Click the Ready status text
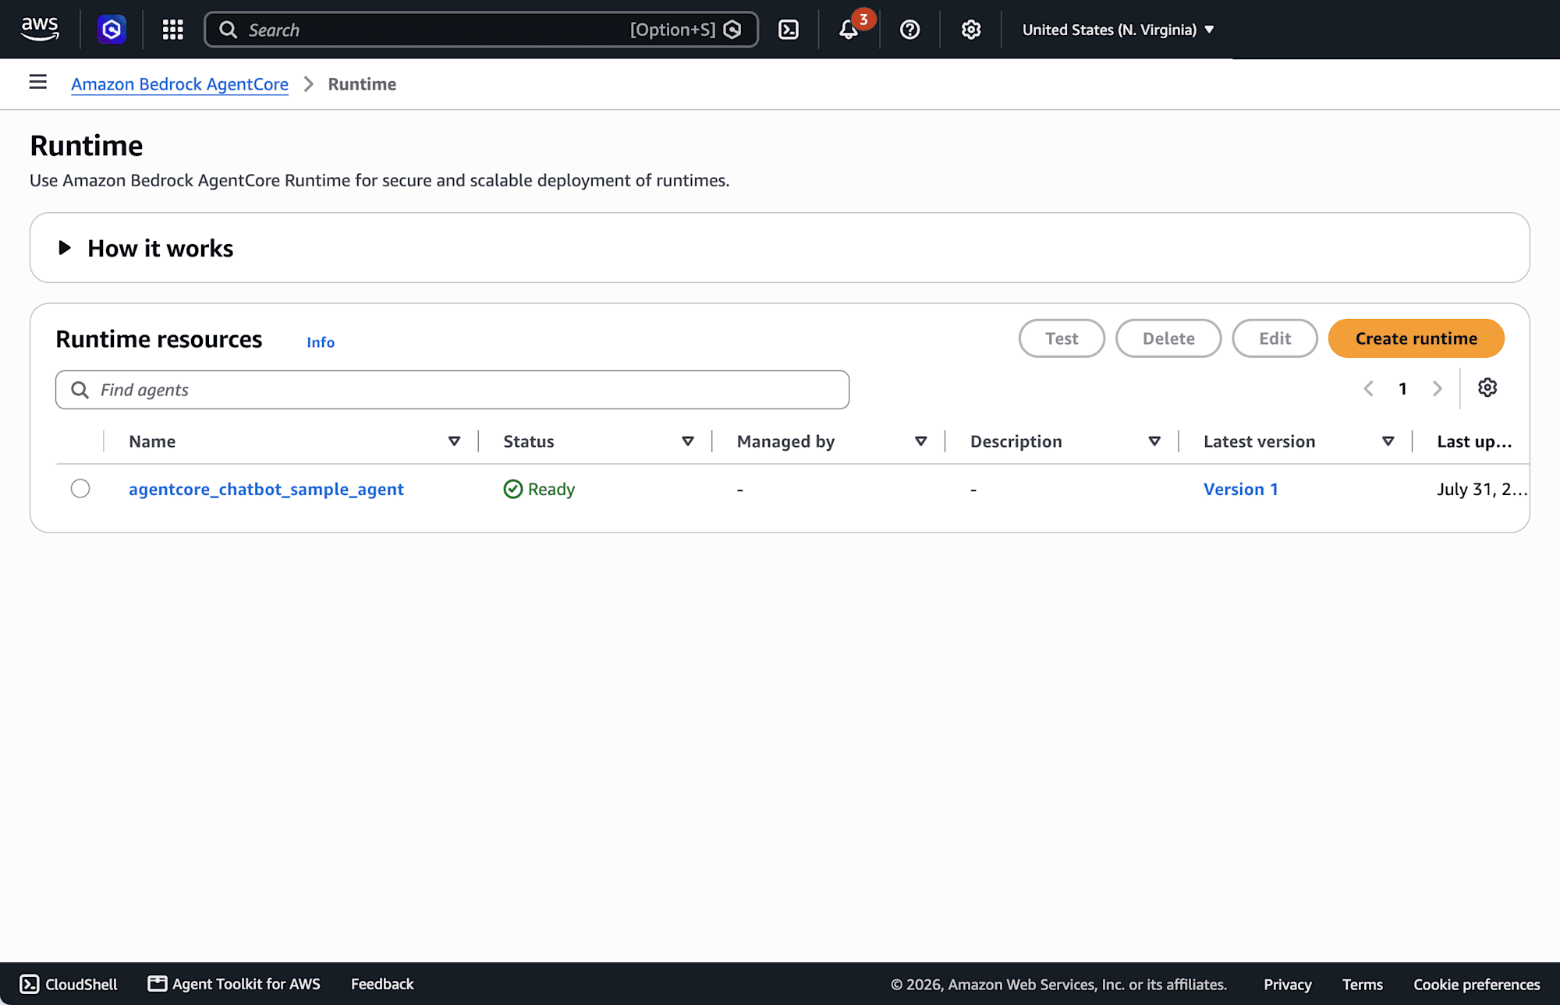This screenshot has width=1560, height=1005. tap(551, 489)
